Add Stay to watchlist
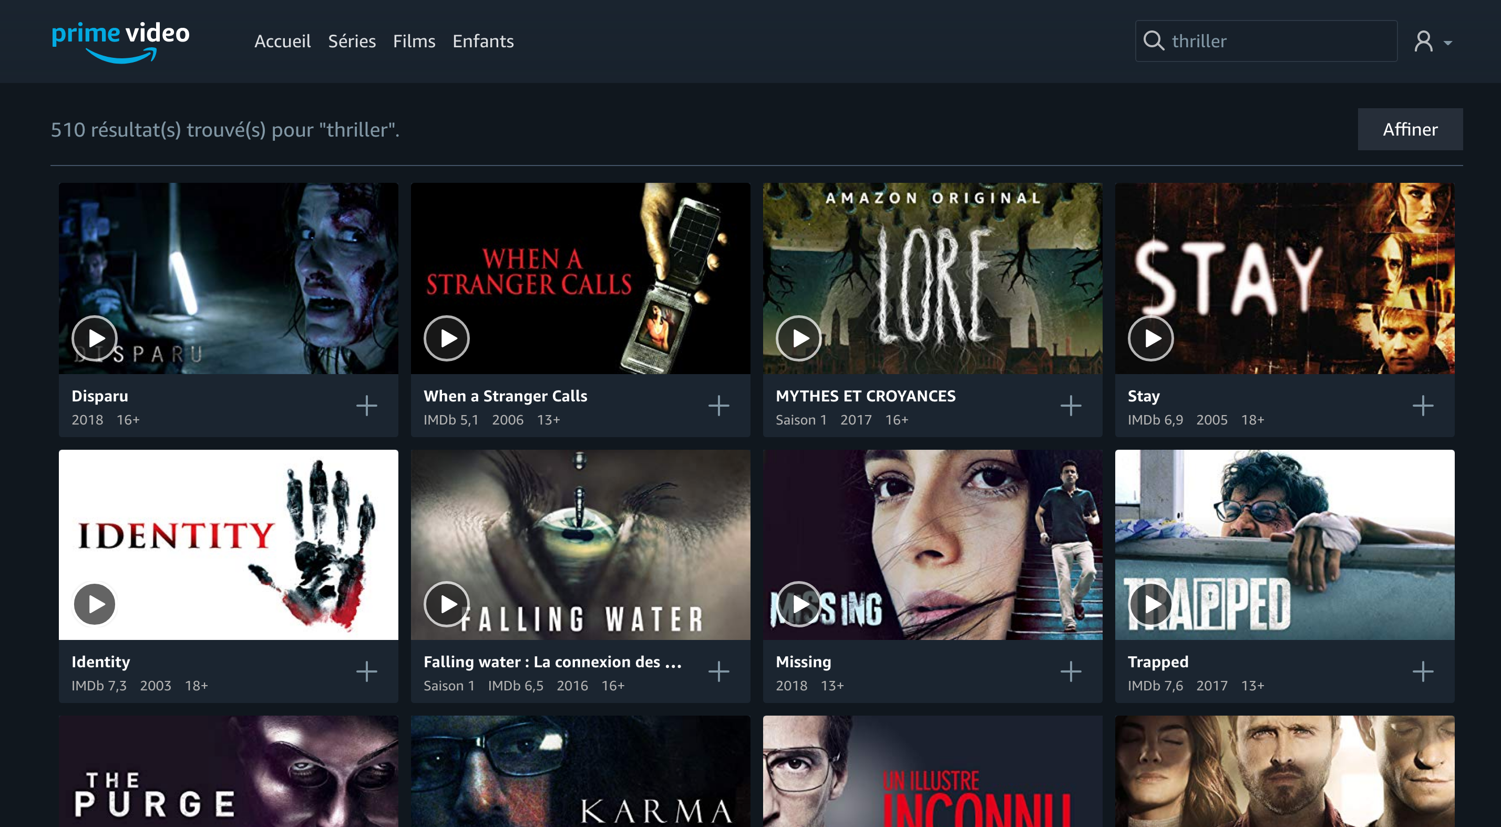The image size is (1501, 827). (1423, 406)
